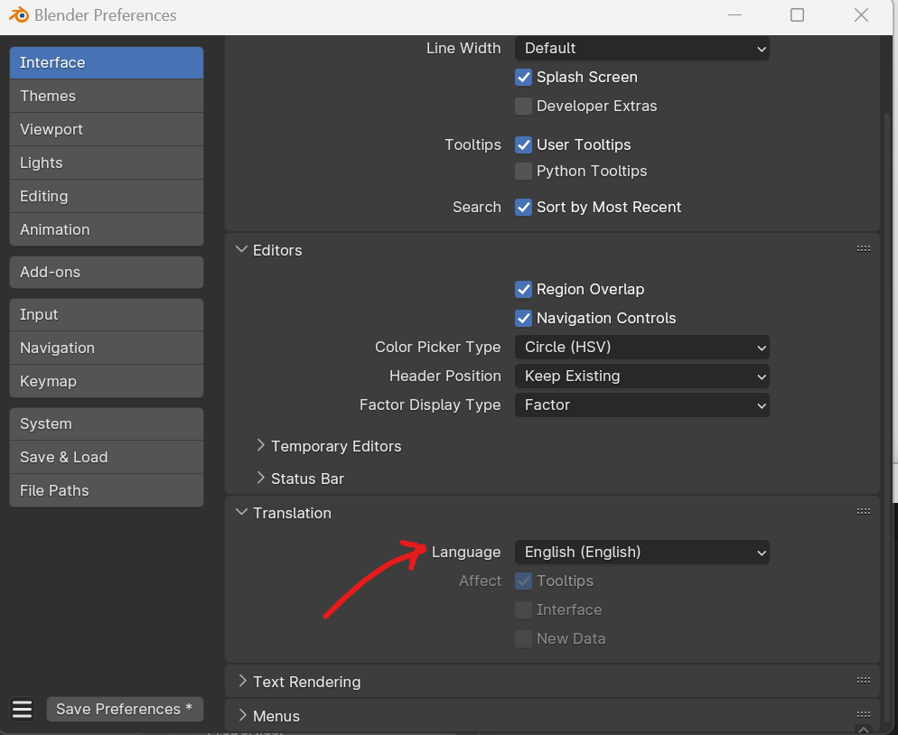The width and height of the screenshot is (898, 735).
Task: Open the Keymap tab
Action: [107, 381]
